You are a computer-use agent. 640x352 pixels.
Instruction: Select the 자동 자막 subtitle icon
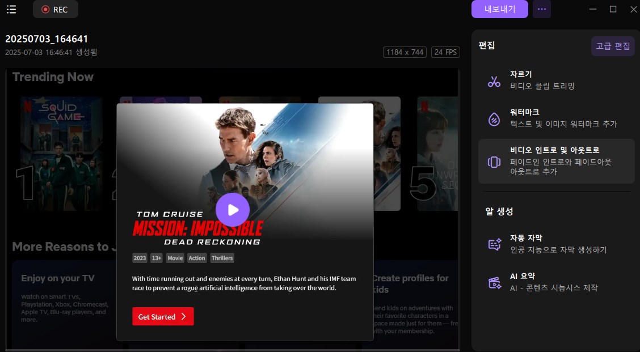click(494, 244)
